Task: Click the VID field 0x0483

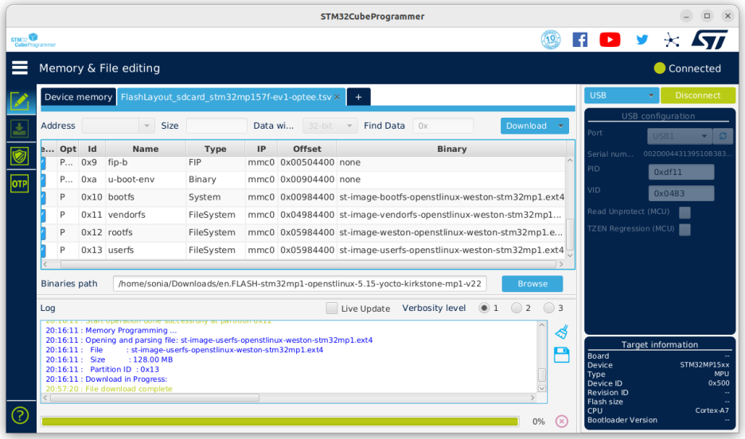Action: (x=681, y=193)
